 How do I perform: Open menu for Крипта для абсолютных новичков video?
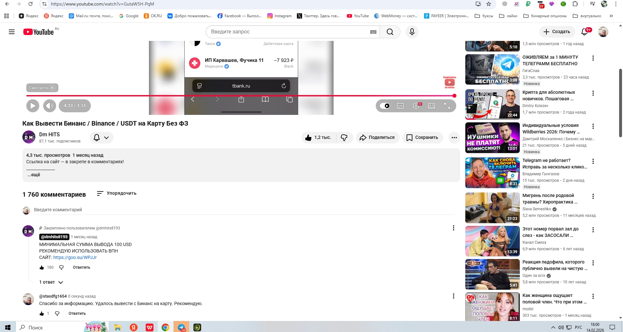click(x=593, y=93)
